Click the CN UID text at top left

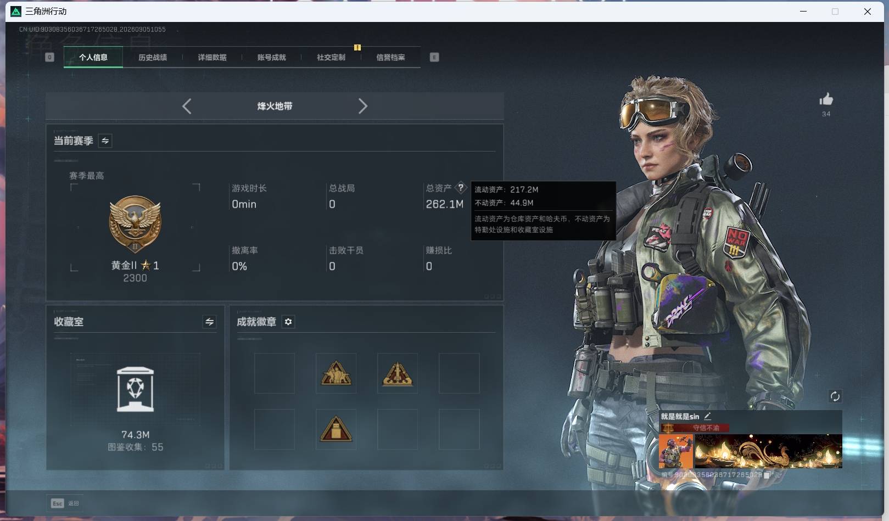(92, 30)
